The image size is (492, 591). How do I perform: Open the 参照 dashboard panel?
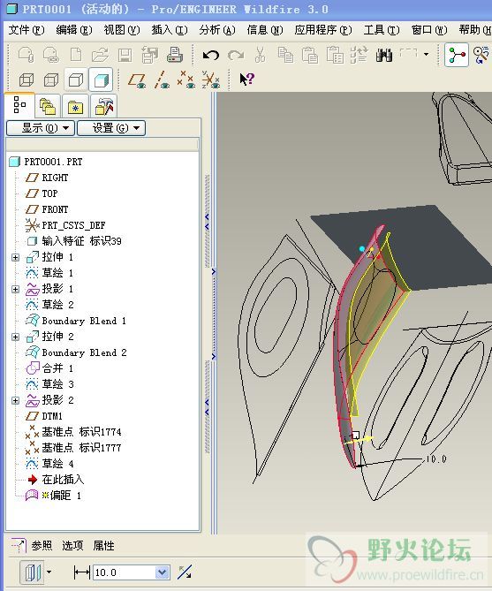click(x=42, y=545)
